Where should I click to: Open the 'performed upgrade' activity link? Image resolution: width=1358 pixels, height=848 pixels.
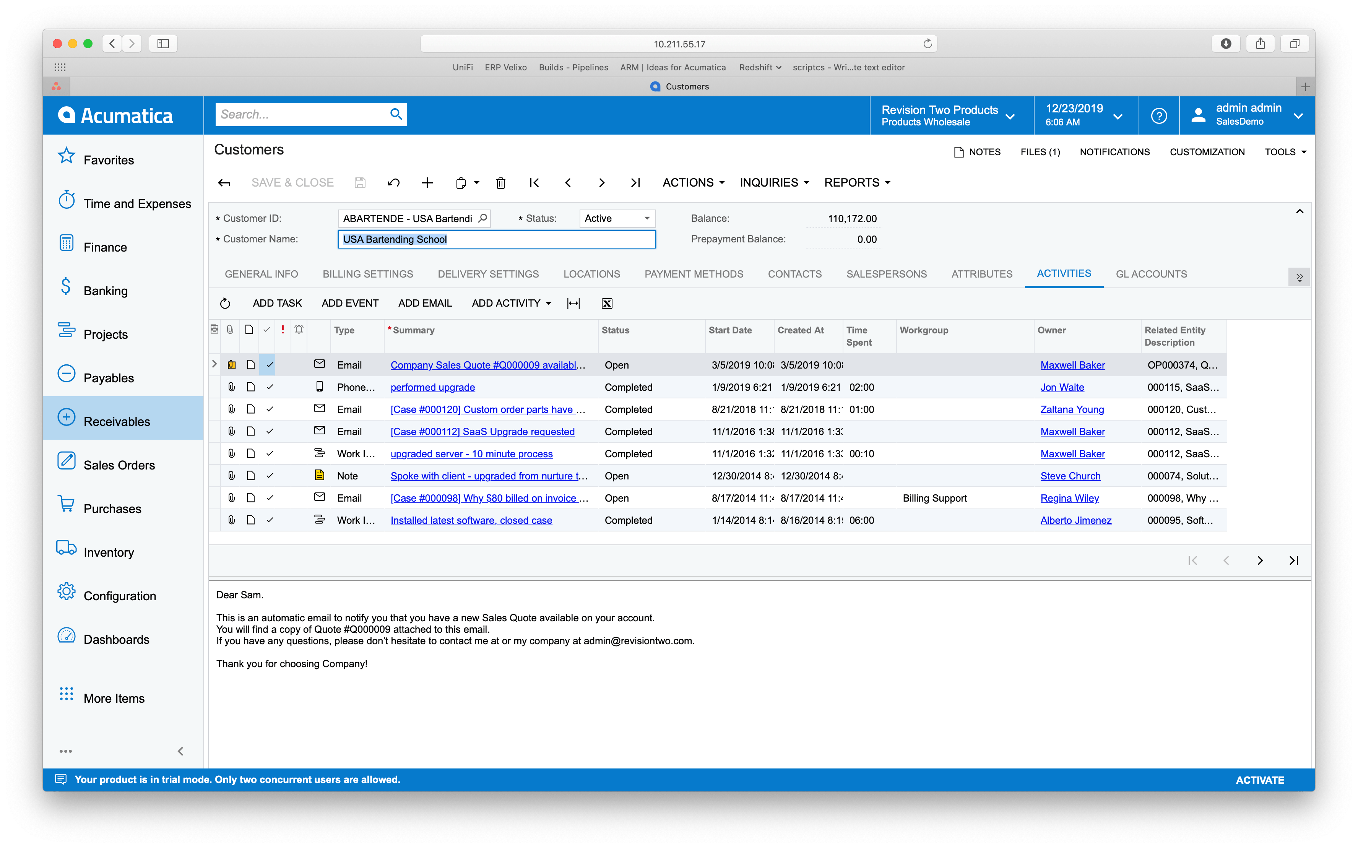432,388
